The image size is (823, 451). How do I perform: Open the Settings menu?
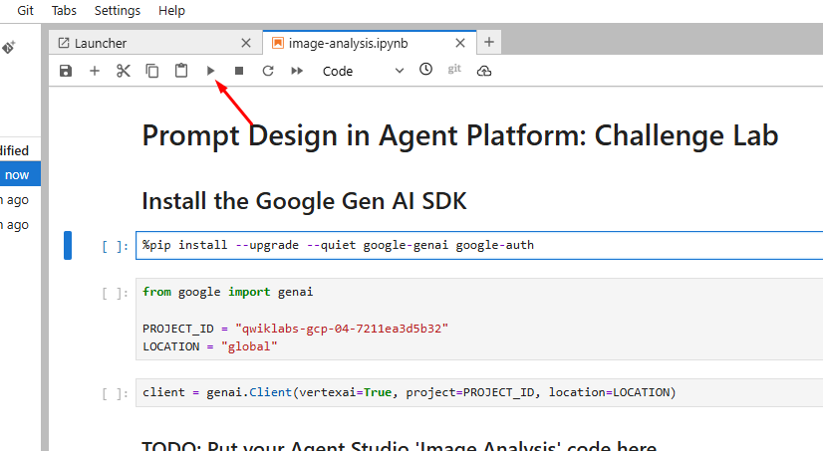117,11
